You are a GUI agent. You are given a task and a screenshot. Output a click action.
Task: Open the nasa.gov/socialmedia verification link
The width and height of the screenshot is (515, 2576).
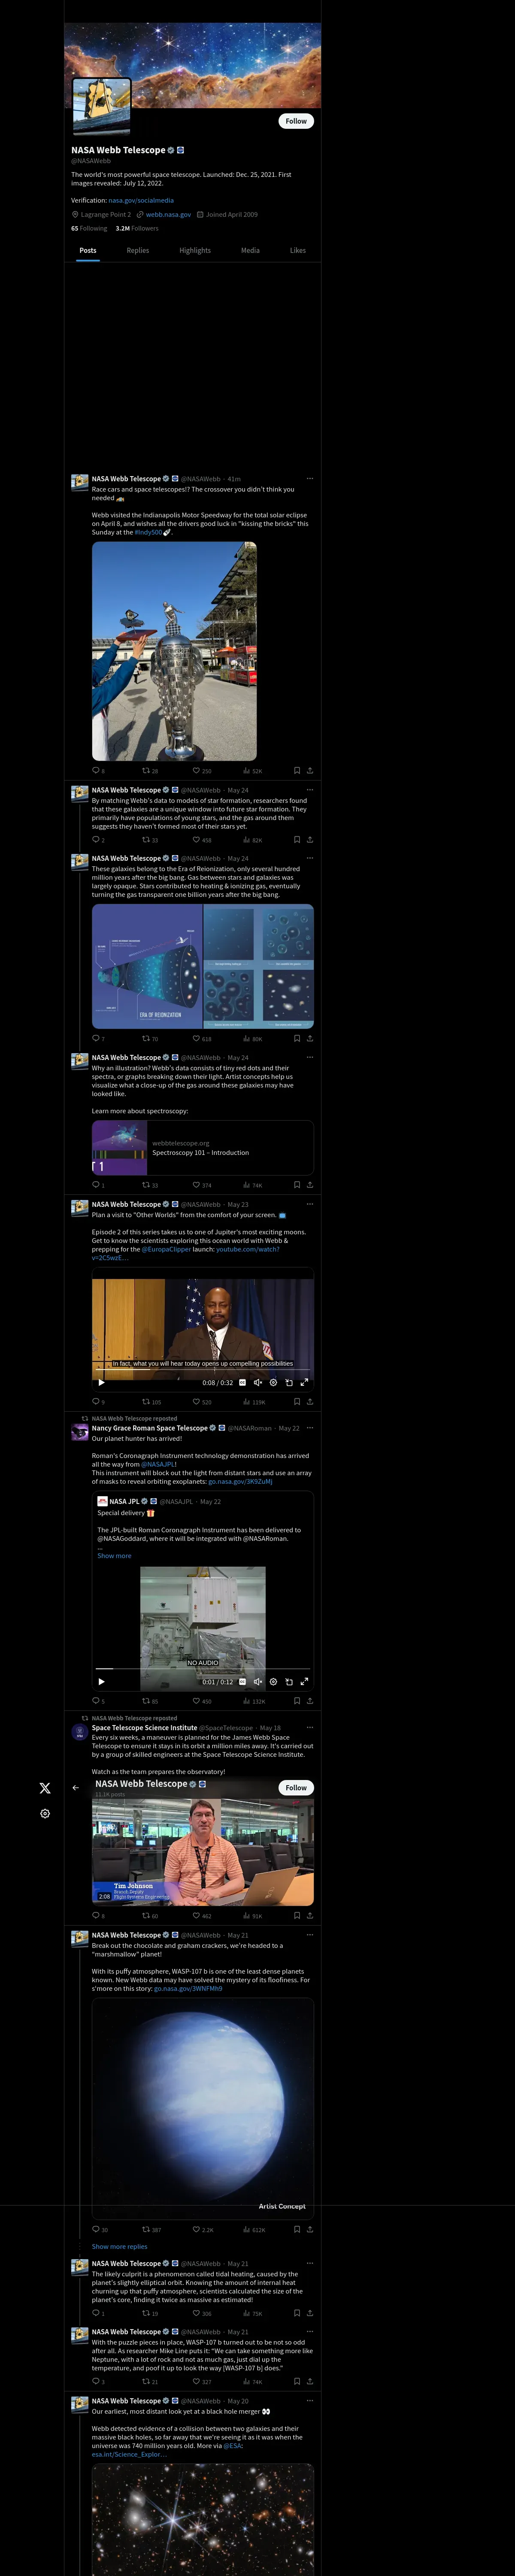tap(141, 200)
